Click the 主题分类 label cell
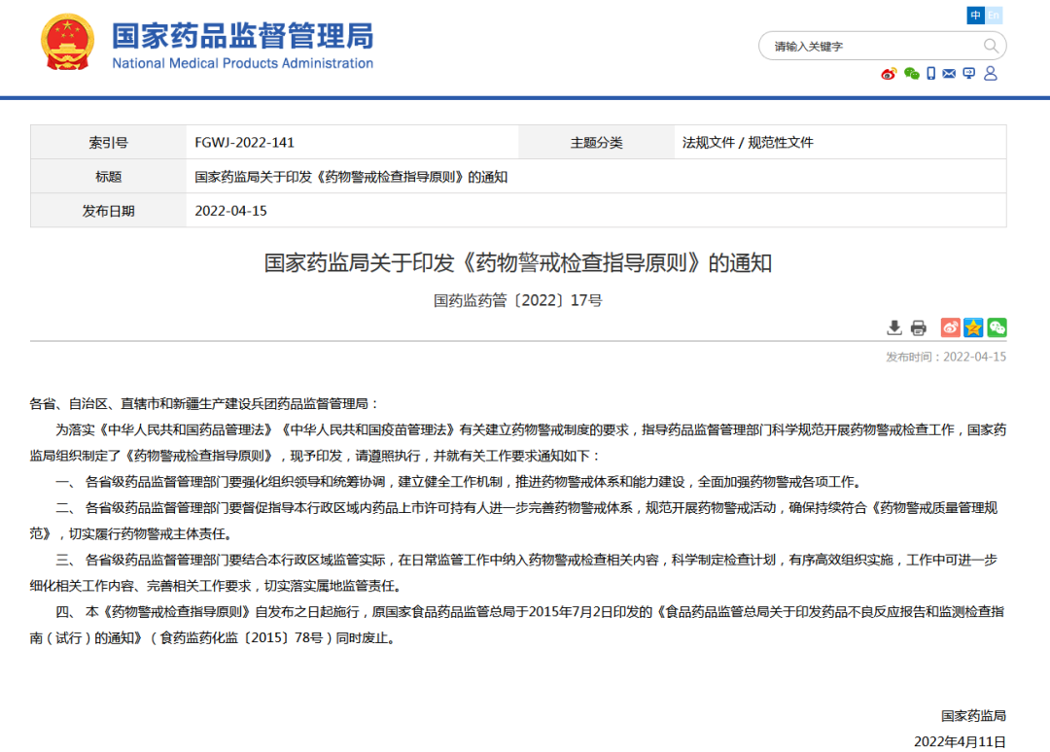 [x=596, y=143]
